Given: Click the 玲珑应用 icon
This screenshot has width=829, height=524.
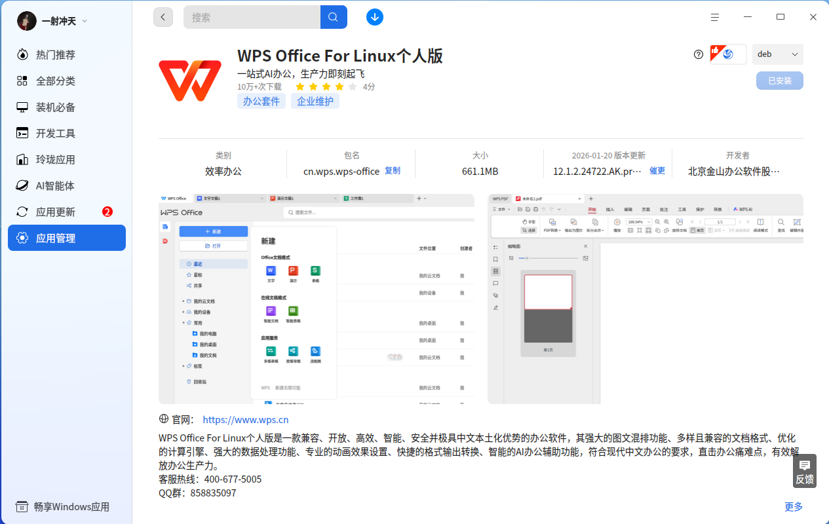Looking at the screenshot, I should pyautogui.click(x=22, y=159).
